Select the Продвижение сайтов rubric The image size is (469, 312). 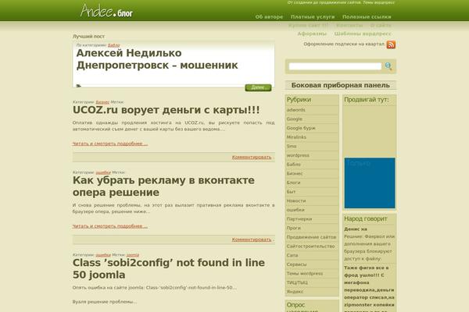pos(311,237)
